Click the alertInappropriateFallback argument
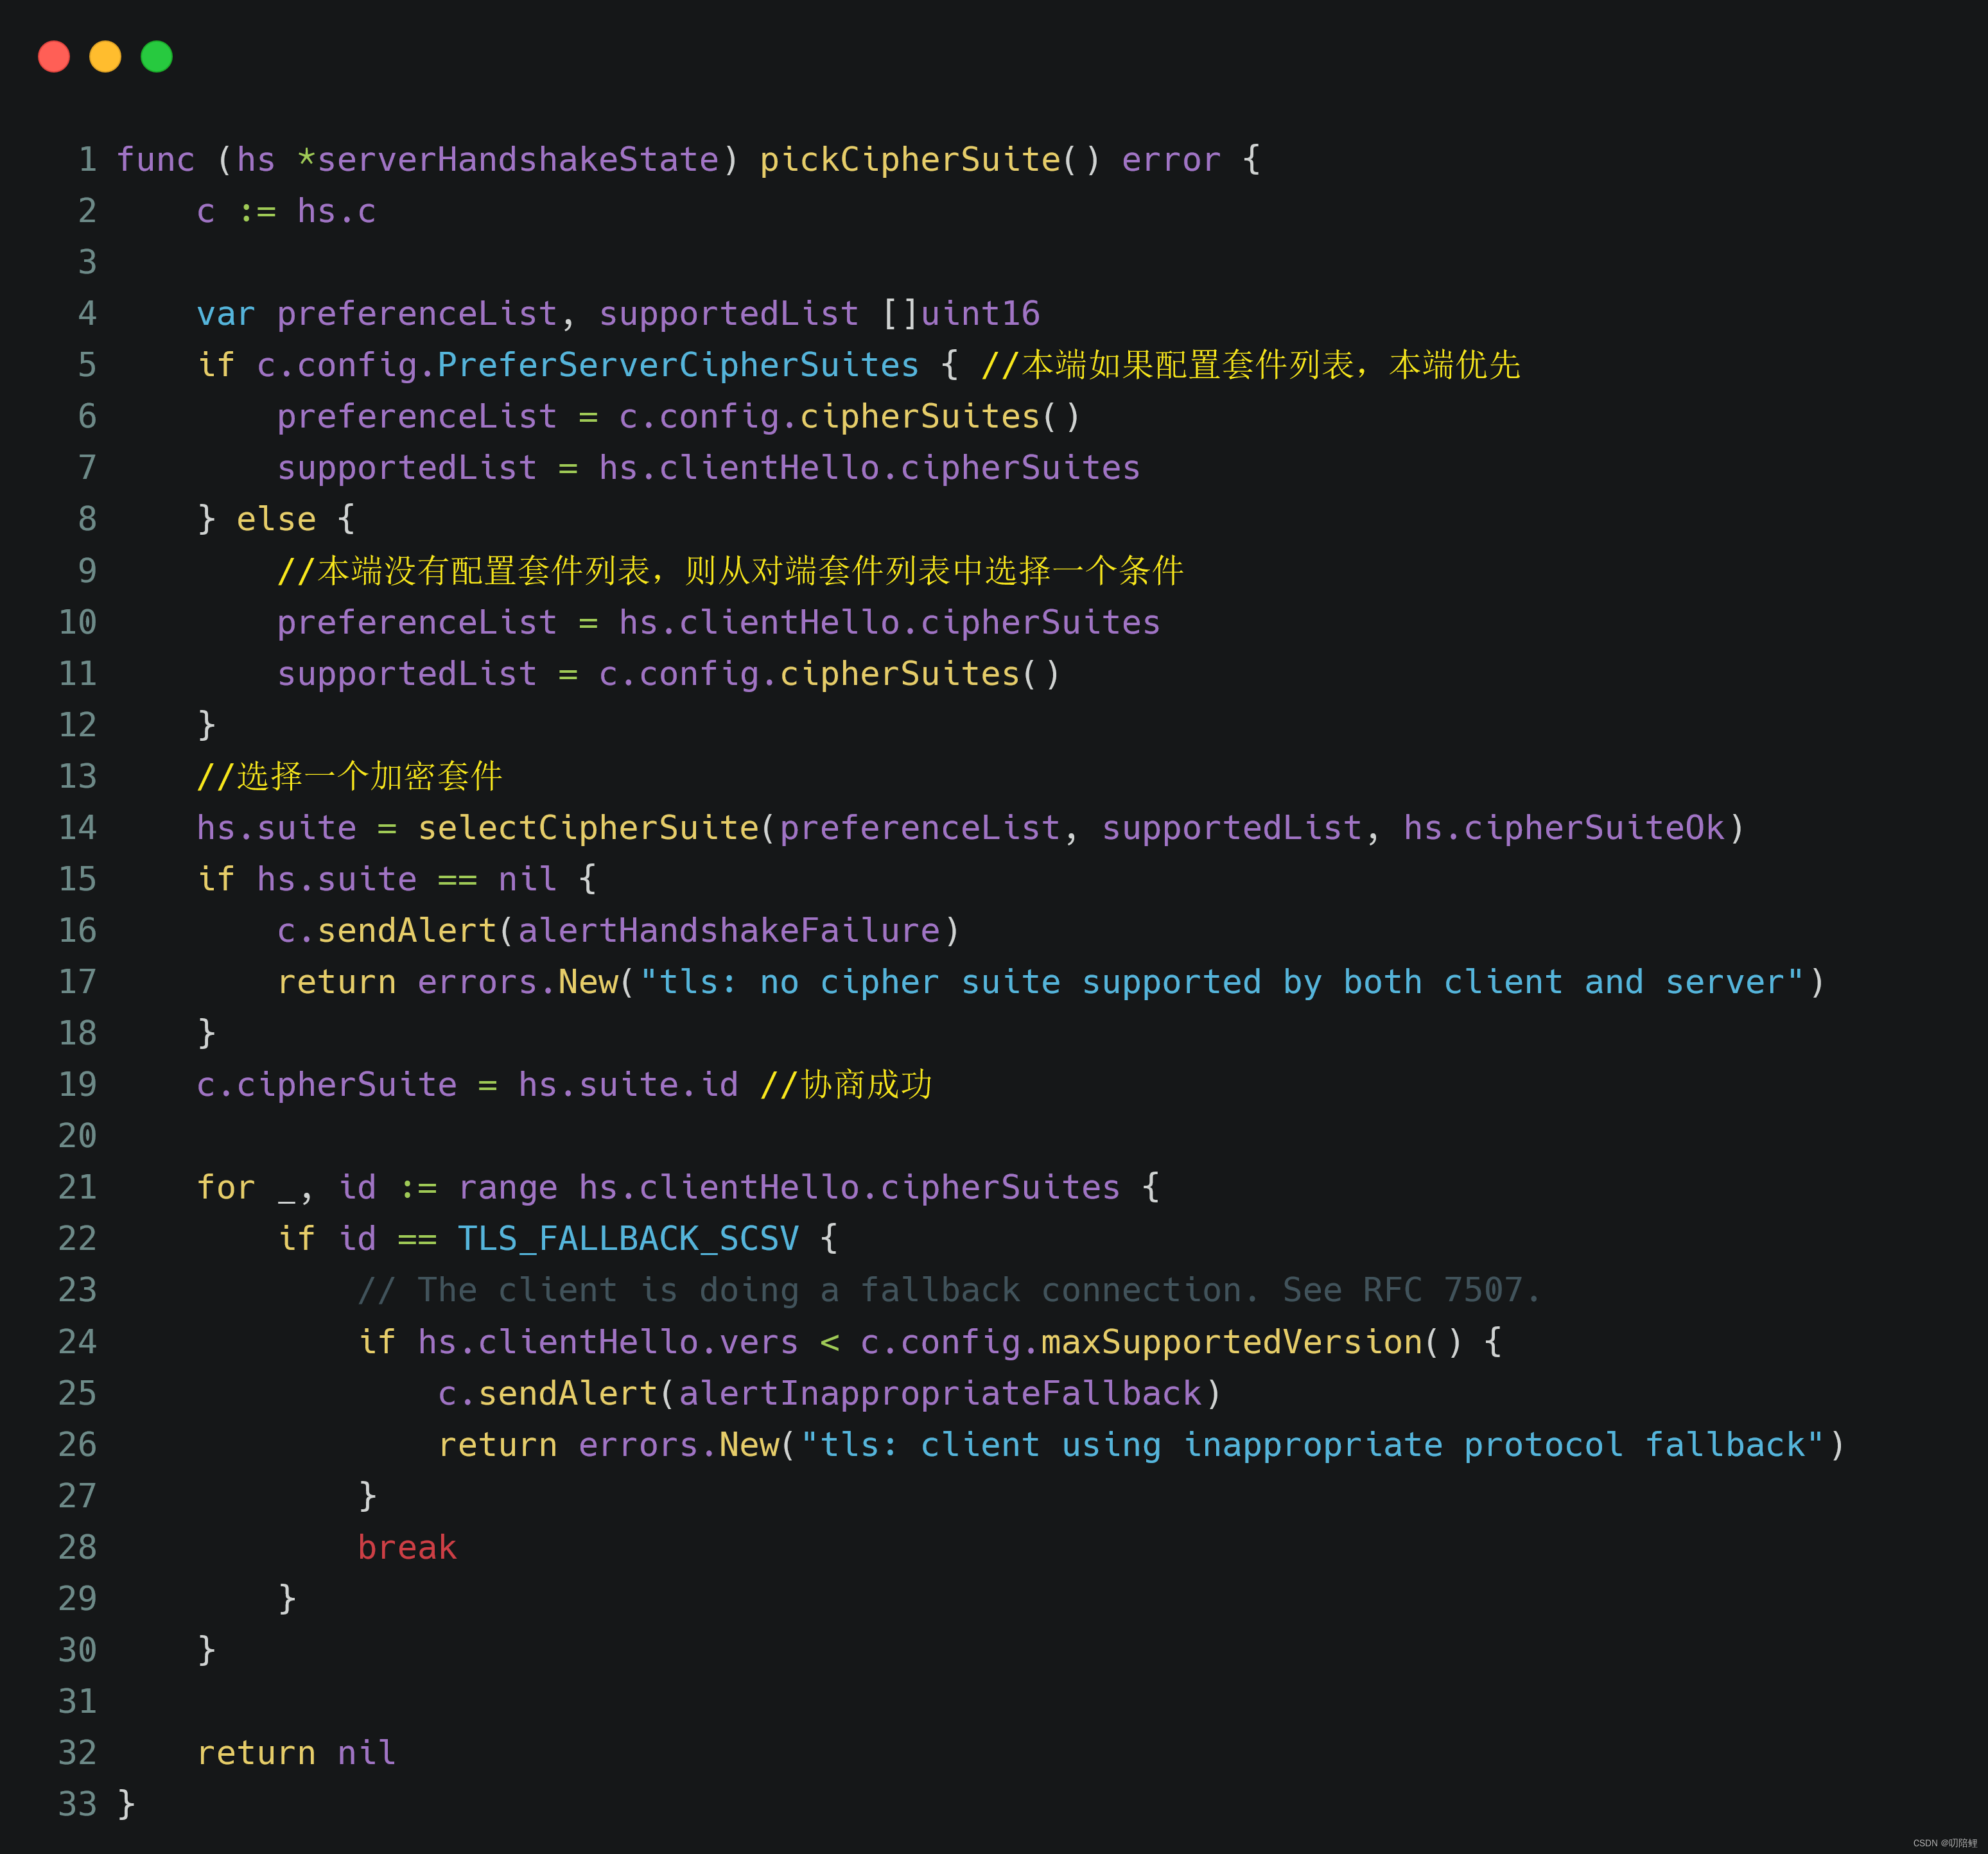 940,1394
